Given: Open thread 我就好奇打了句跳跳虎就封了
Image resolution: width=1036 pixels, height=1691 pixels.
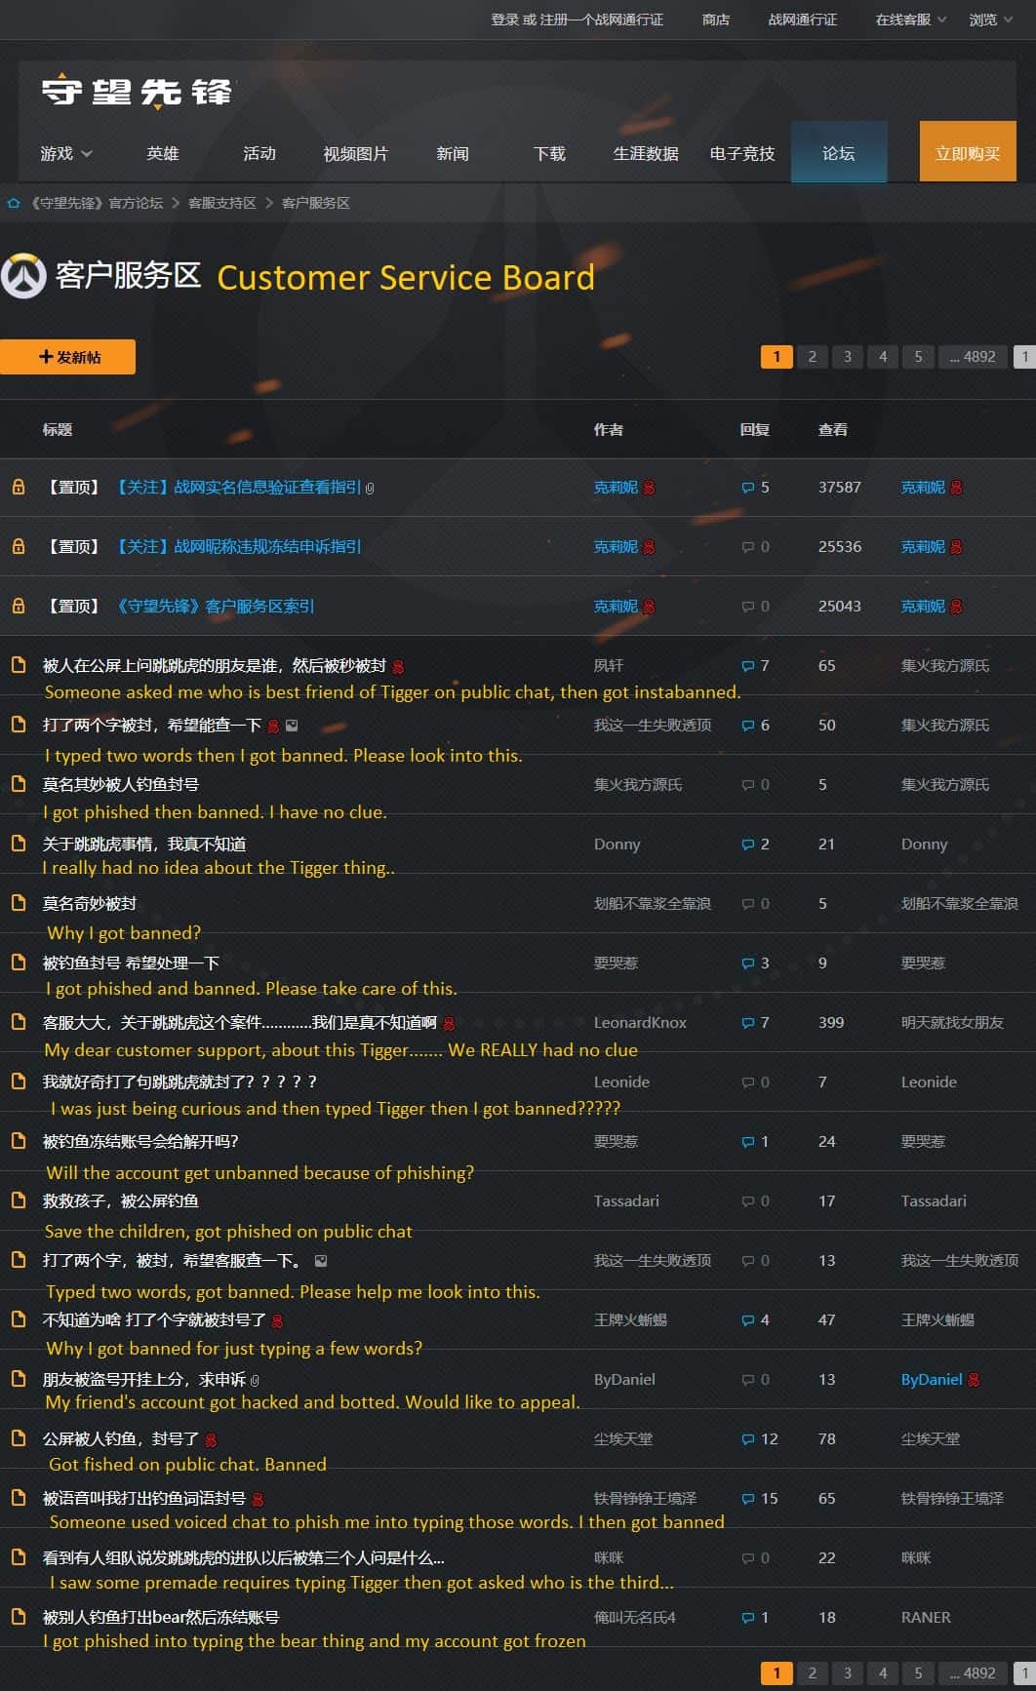Looking at the screenshot, I should pyautogui.click(x=179, y=1081).
